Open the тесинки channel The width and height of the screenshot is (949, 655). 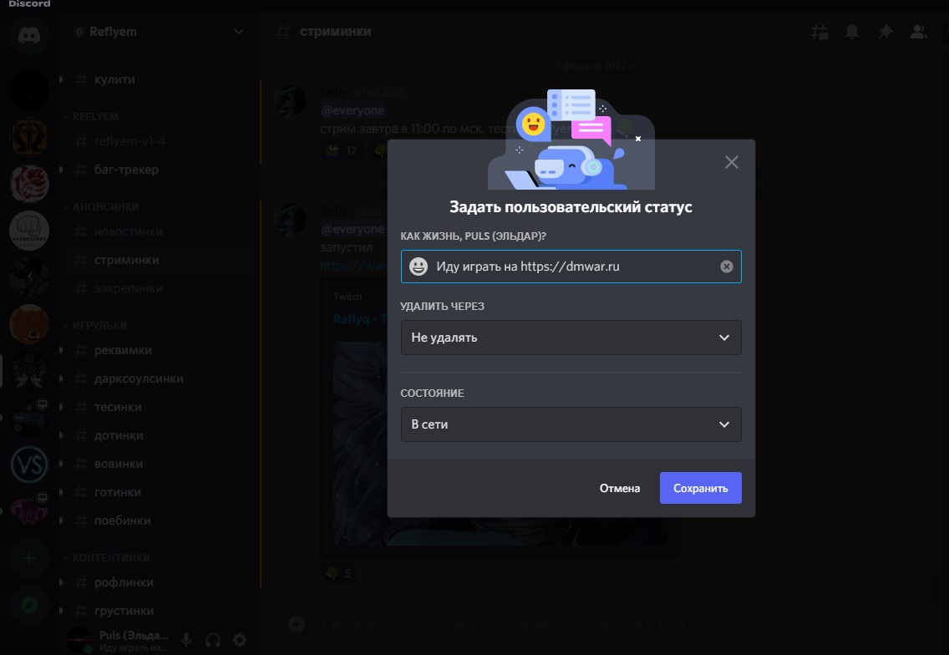(x=160, y=407)
